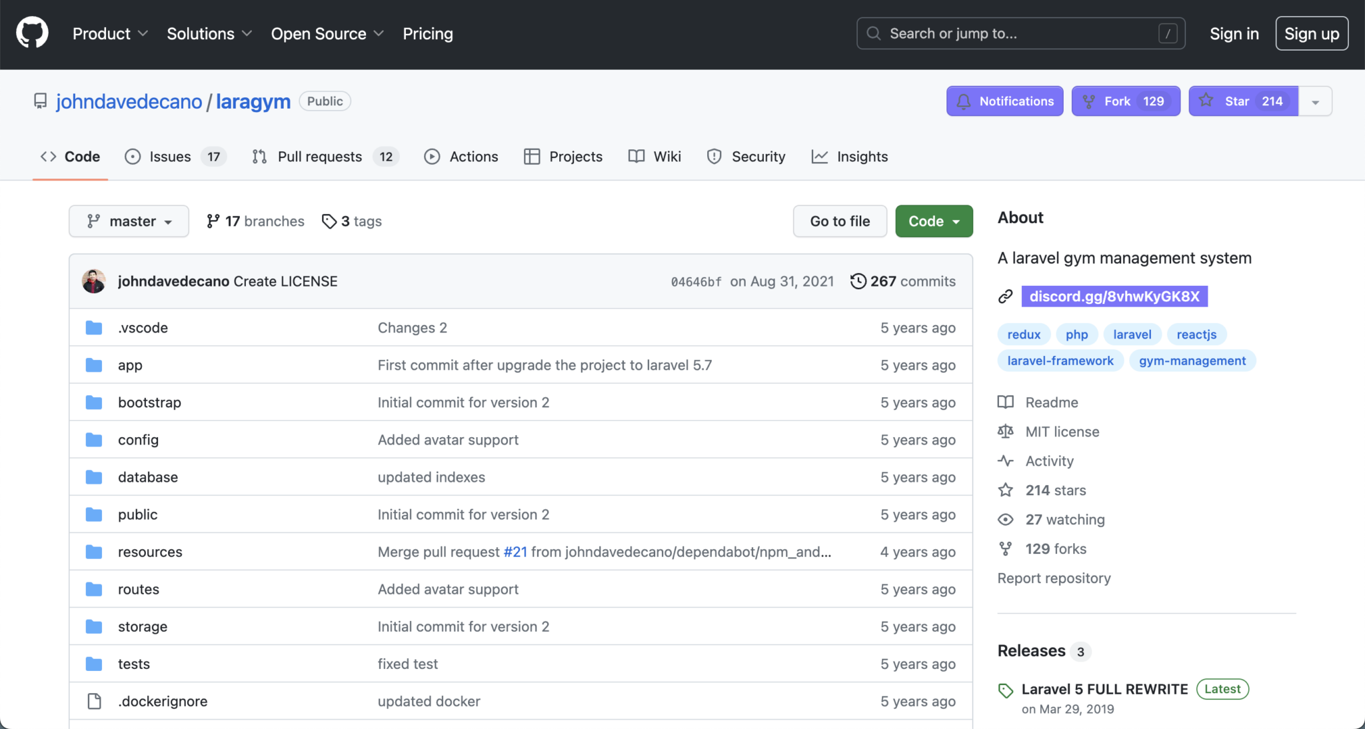Enable Notifications for this repository
Screen dimensions: 1365x729
click(1004, 101)
